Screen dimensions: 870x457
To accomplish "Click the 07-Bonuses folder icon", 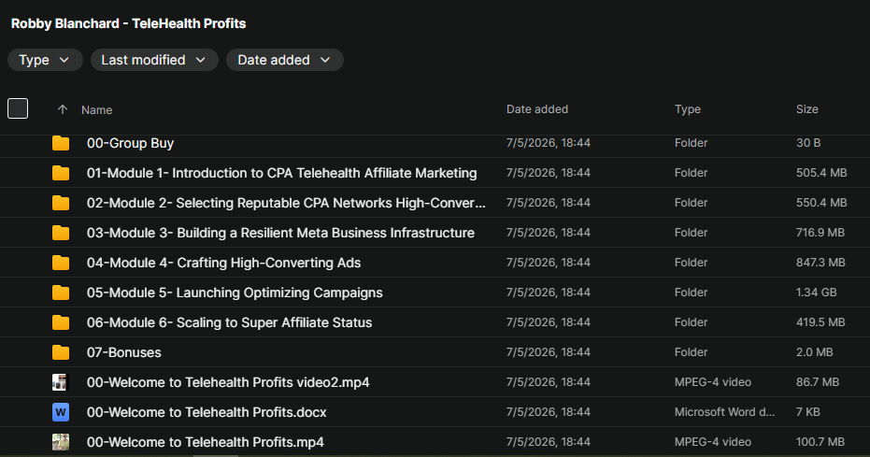I will click(x=61, y=352).
